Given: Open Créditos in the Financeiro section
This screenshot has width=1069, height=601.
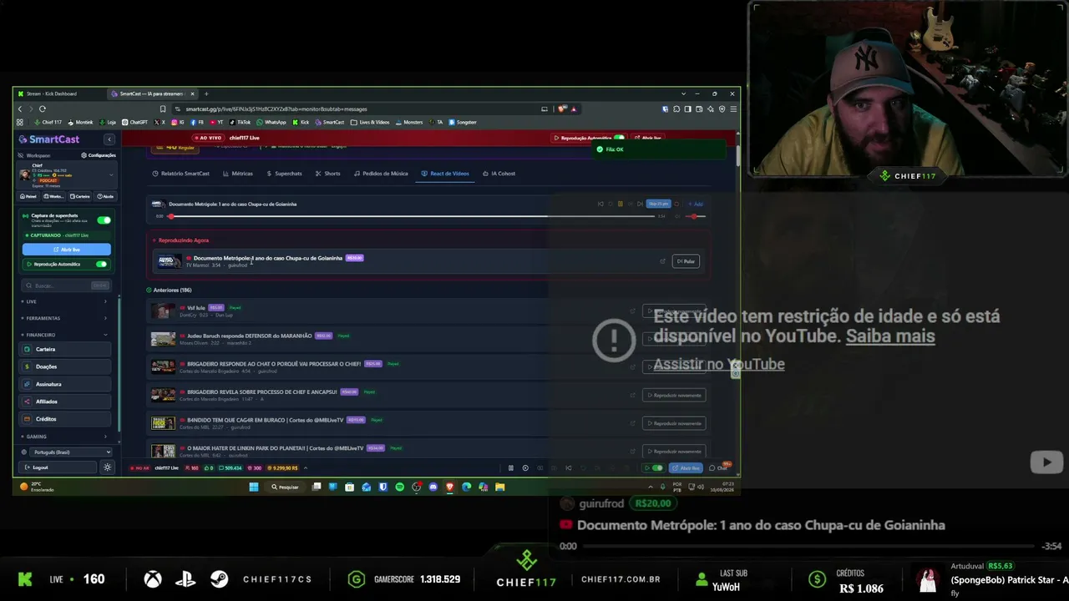Looking at the screenshot, I should click(67, 419).
